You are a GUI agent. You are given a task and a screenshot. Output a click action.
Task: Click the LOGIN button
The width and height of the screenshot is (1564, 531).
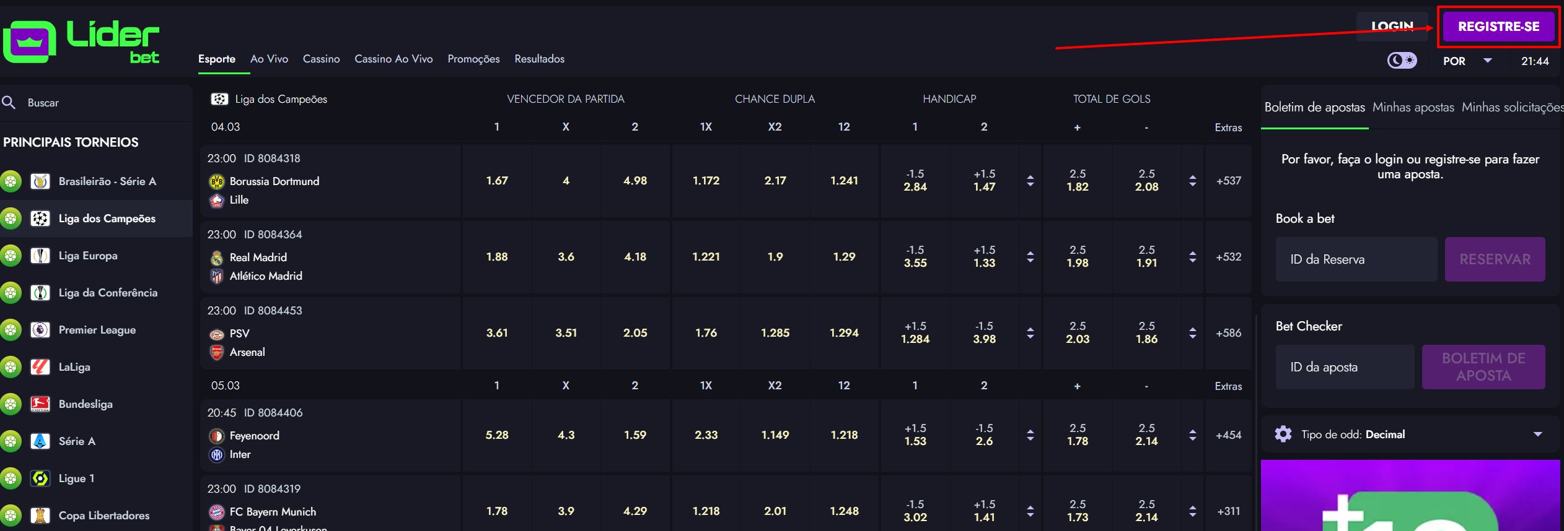tap(1392, 27)
